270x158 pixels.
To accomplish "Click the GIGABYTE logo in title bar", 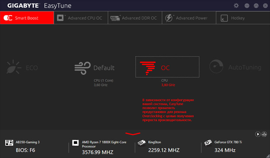I will [23, 6].
